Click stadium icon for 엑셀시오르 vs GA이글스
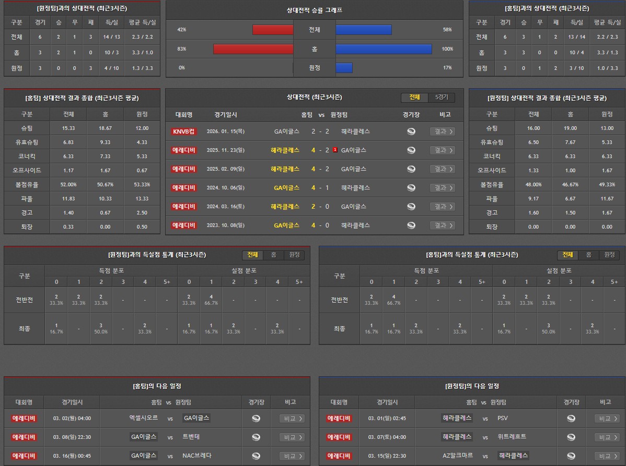Screen dimensions: 626x466 click(x=256, y=419)
